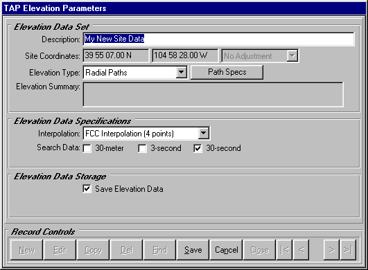Go to the first record

point(284,250)
